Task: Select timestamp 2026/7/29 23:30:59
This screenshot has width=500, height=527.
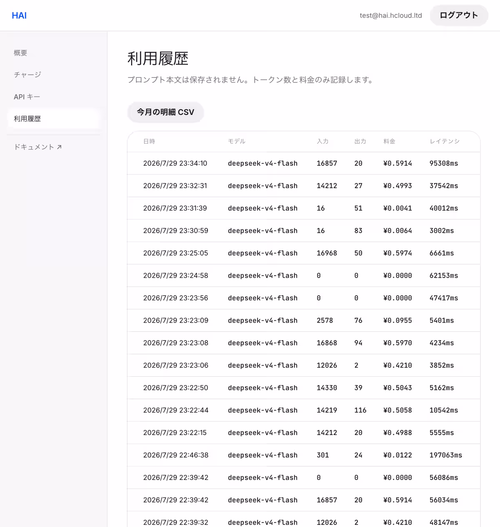Action: (x=175, y=231)
